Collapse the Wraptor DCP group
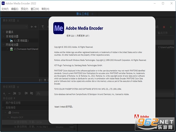 [8, 117]
